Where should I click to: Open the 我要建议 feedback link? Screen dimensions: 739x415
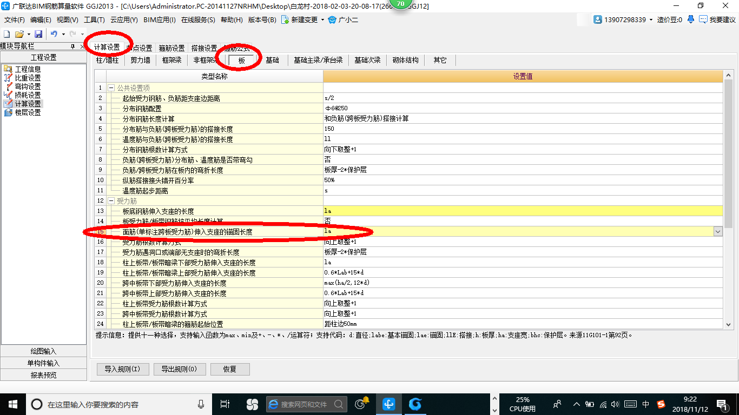[717, 19]
